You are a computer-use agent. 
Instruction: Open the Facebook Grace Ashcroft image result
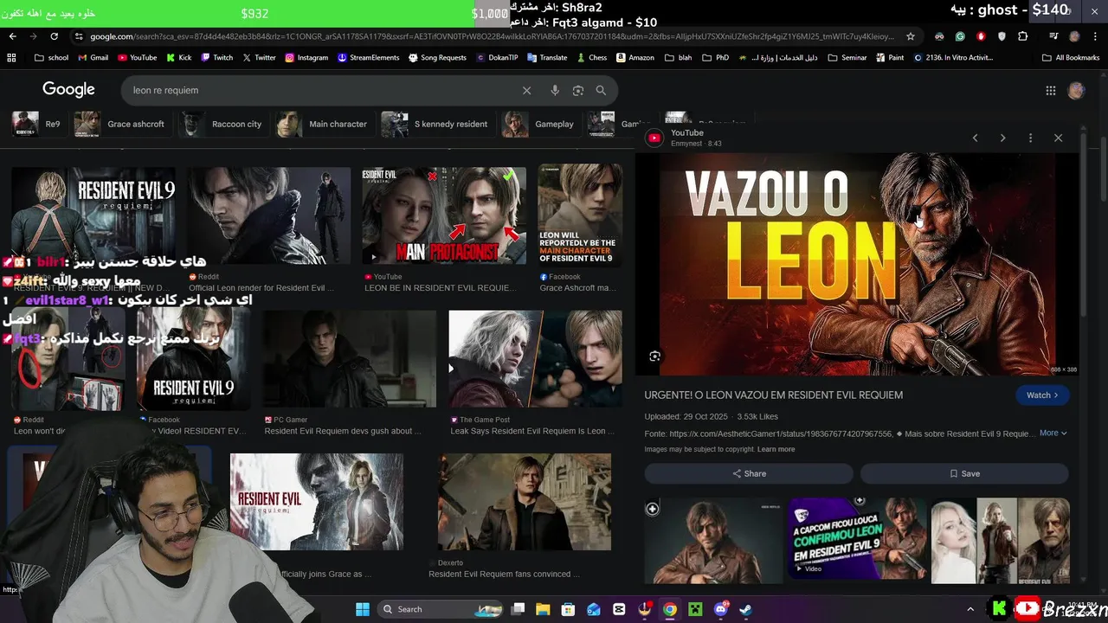click(x=580, y=215)
